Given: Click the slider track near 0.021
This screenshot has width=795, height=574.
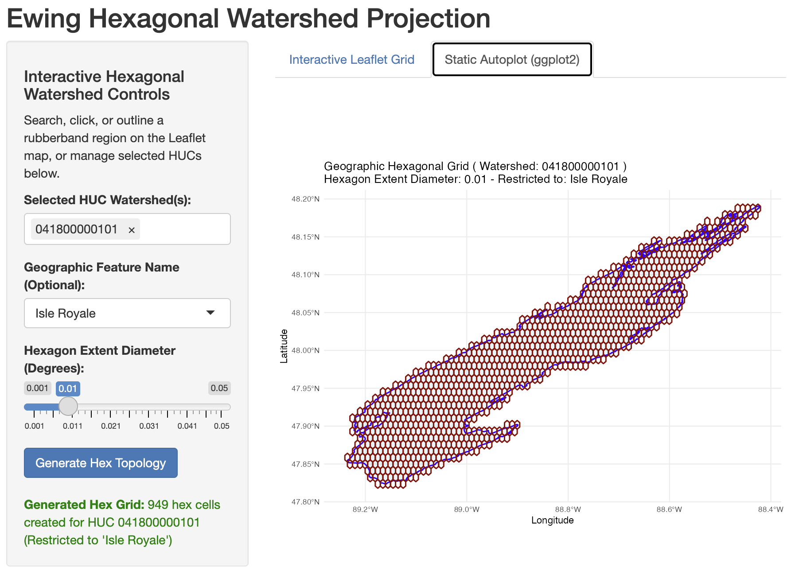Looking at the screenshot, I should click(110, 407).
